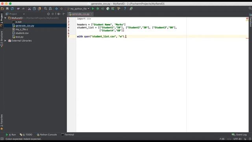Click Scroll from Source target icon

tap(48, 14)
